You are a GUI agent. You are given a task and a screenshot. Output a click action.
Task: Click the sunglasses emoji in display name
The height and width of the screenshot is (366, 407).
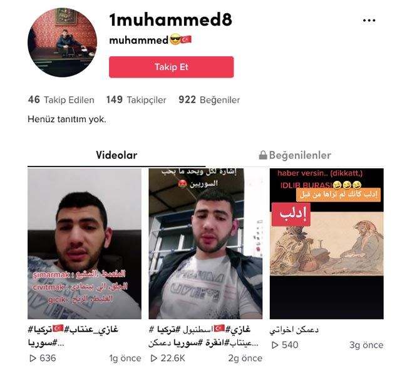[x=175, y=39]
